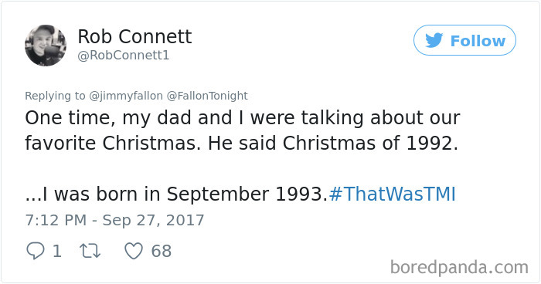Click the Sep 27, 2017 date
The image size is (541, 284).
(153, 220)
